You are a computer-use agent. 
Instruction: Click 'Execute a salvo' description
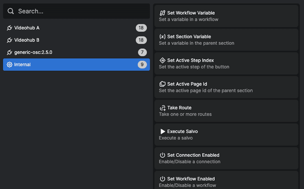(x=176, y=138)
